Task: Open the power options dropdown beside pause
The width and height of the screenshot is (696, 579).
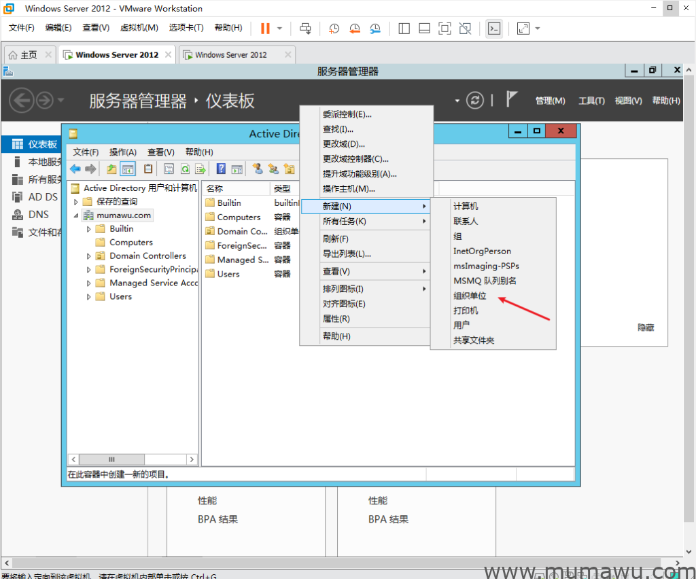Action: pyautogui.click(x=279, y=29)
